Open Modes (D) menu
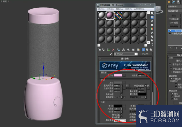 point(101,9)
